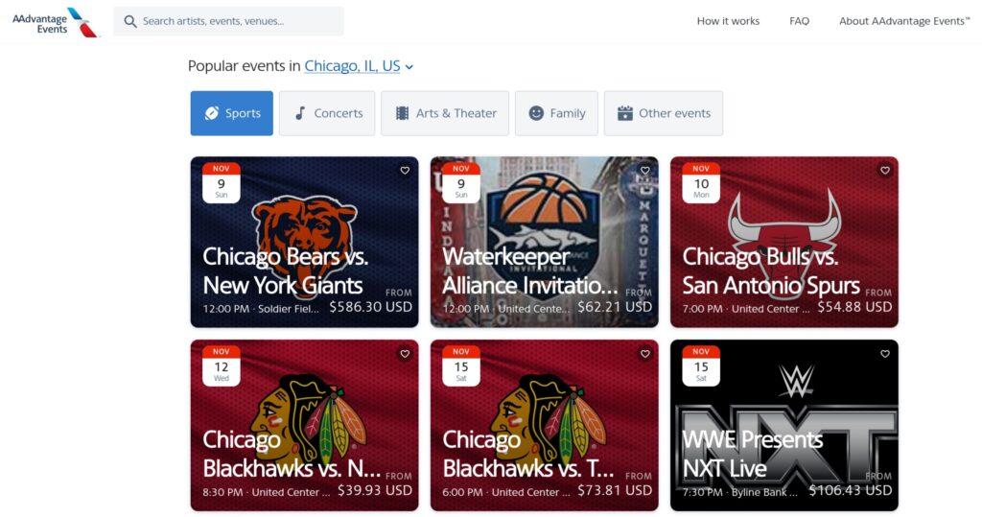The image size is (982, 517).
Task: Favorite the WWE Presents NXT Live heart
Action: (x=885, y=354)
